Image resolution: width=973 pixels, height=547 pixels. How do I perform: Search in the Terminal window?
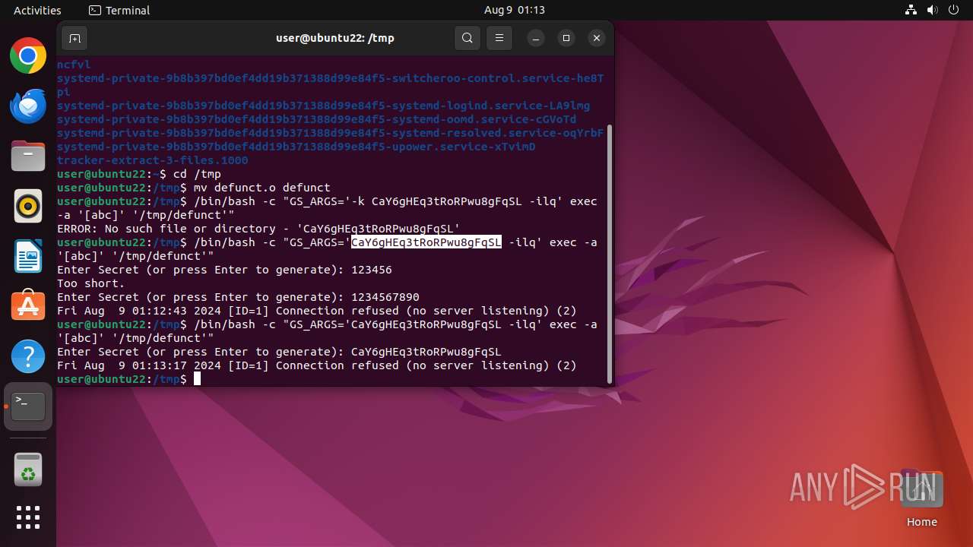(467, 38)
